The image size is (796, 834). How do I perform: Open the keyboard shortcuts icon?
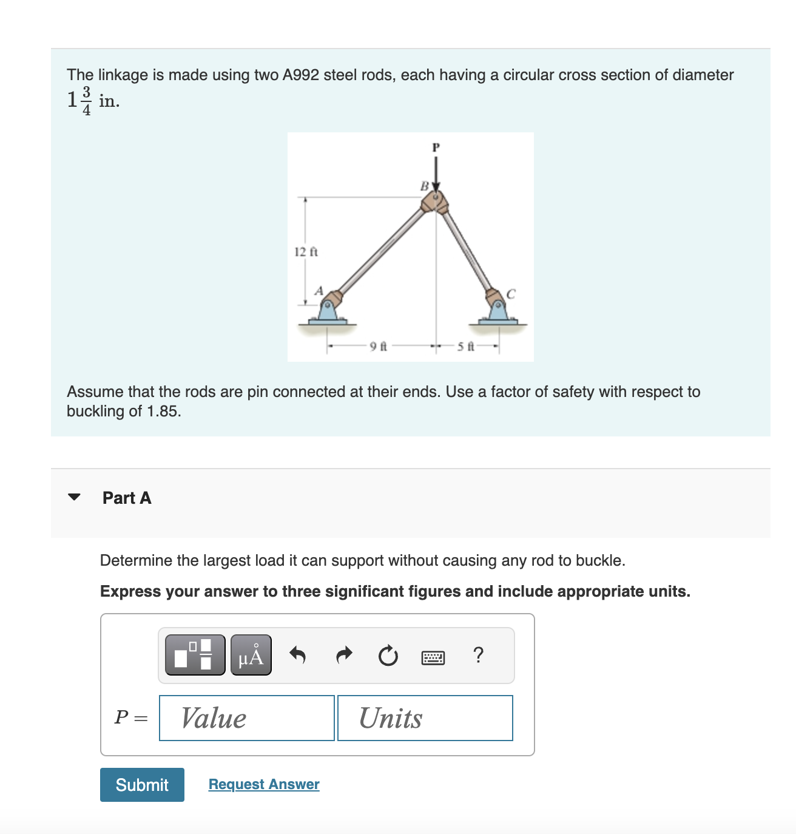pos(433,657)
